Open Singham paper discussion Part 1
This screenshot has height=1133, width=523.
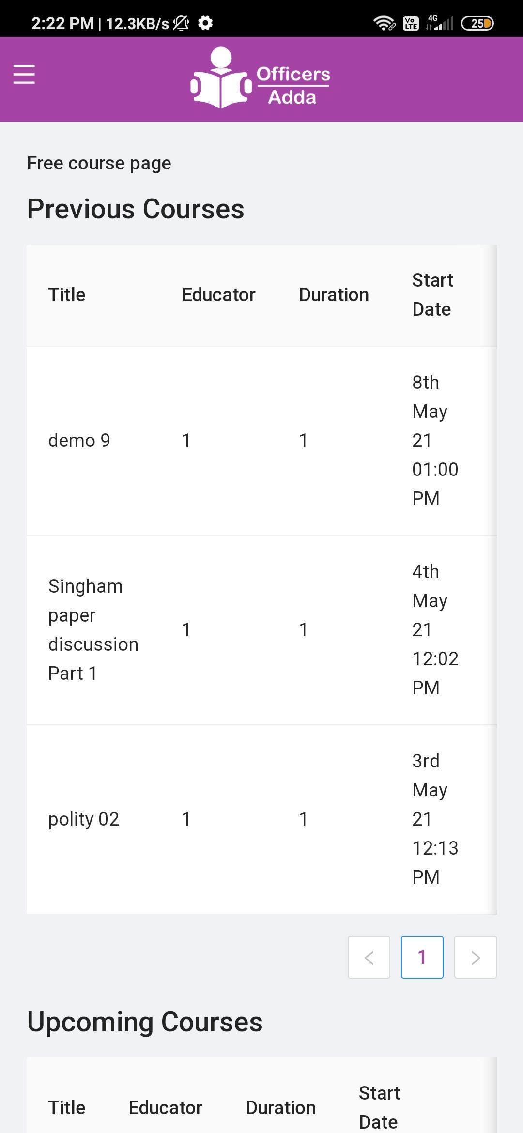pyautogui.click(x=93, y=629)
